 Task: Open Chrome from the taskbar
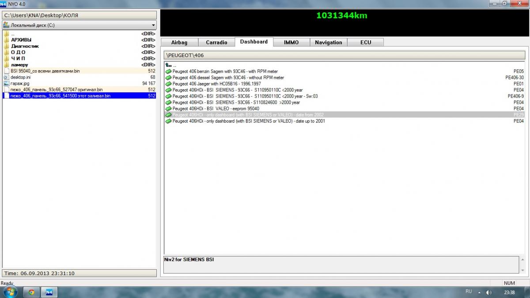point(31,292)
